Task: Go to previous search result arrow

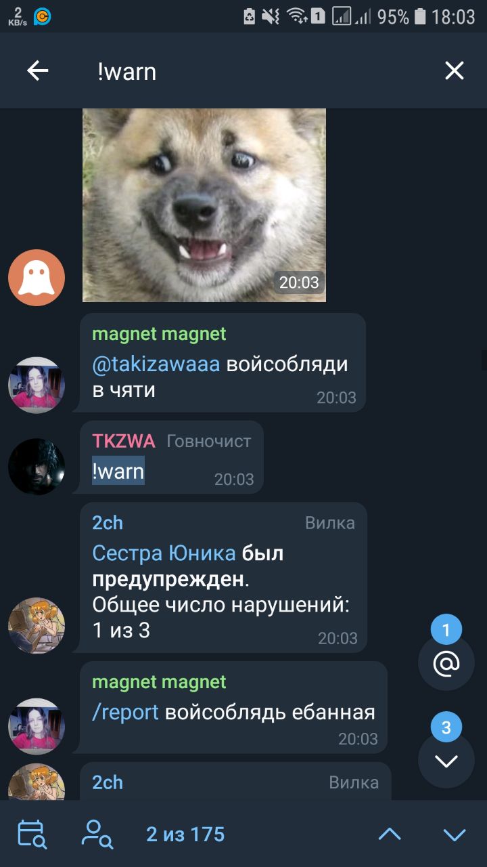Action: tap(390, 834)
